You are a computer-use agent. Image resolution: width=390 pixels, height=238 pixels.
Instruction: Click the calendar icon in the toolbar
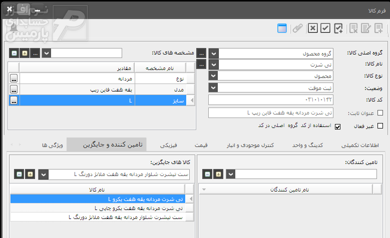[282, 28]
